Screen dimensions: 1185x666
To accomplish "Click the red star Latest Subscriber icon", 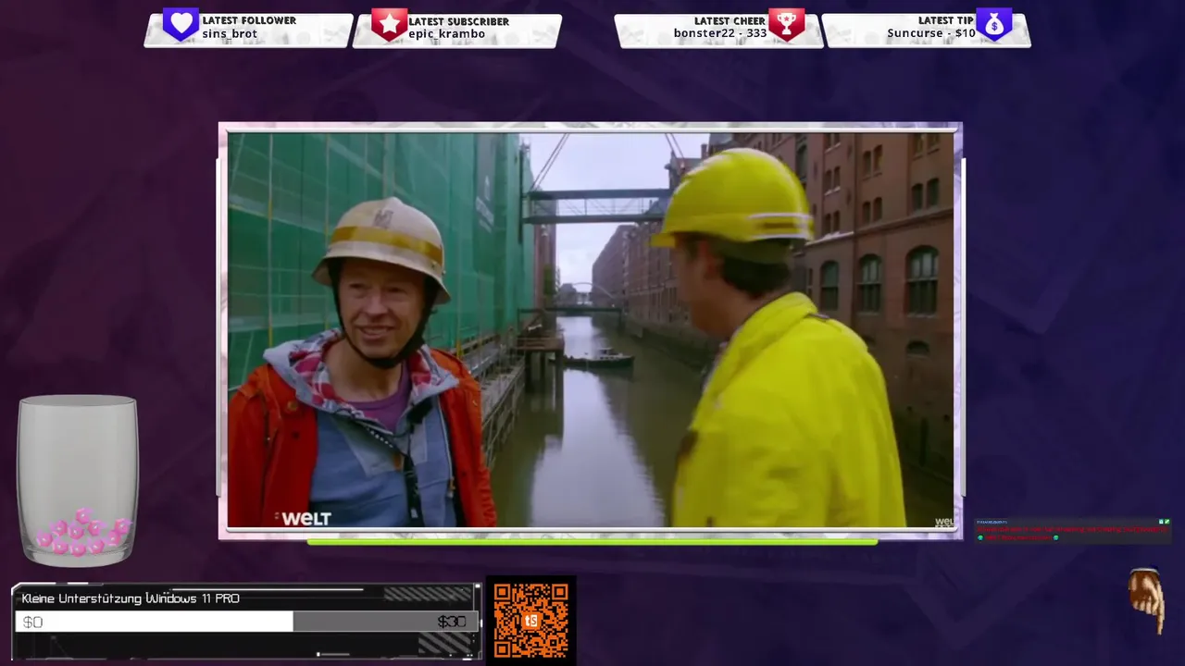I will click(390, 24).
